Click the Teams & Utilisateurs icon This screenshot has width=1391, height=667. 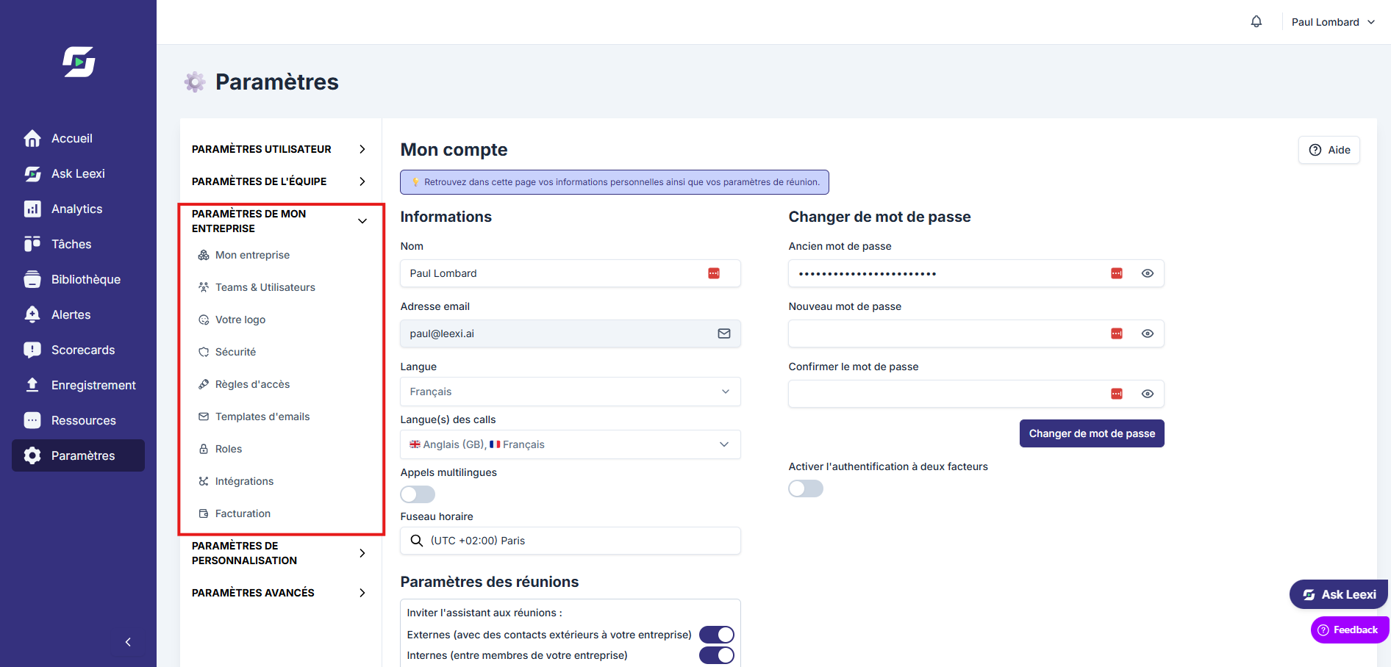204,287
